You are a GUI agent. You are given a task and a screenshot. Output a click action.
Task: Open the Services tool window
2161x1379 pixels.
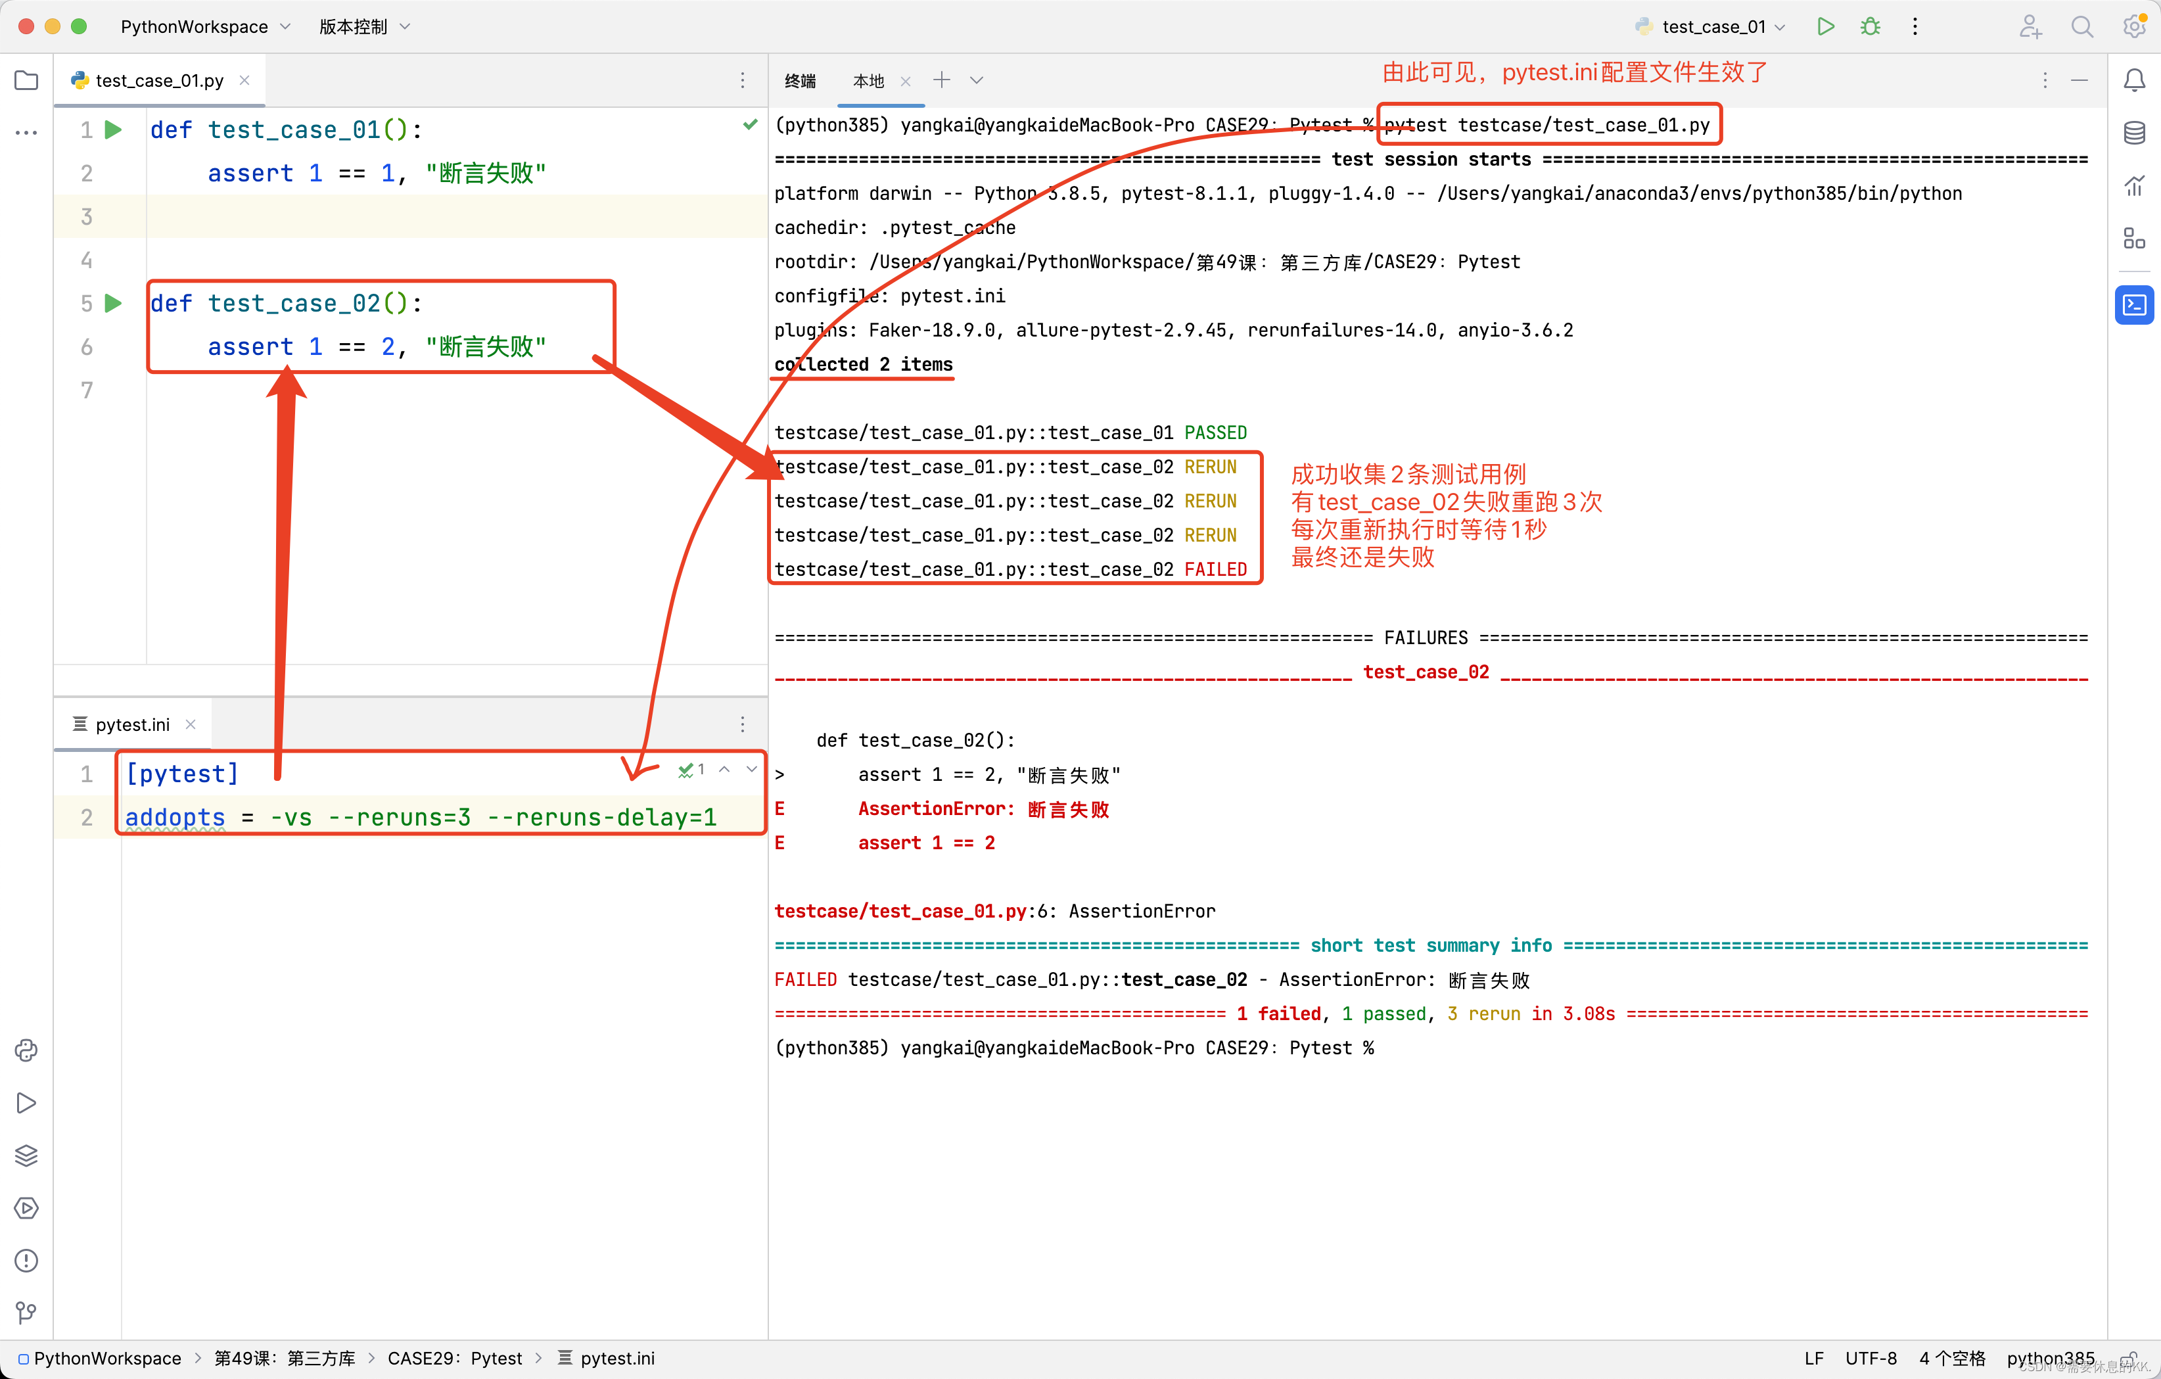click(x=26, y=1207)
